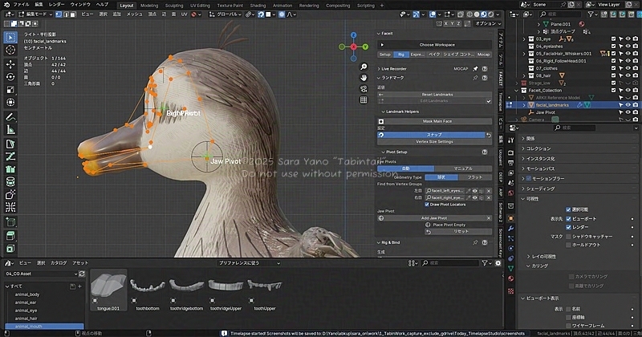Expand the Live Recorder section
The image size is (642, 337).
[x=379, y=69]
